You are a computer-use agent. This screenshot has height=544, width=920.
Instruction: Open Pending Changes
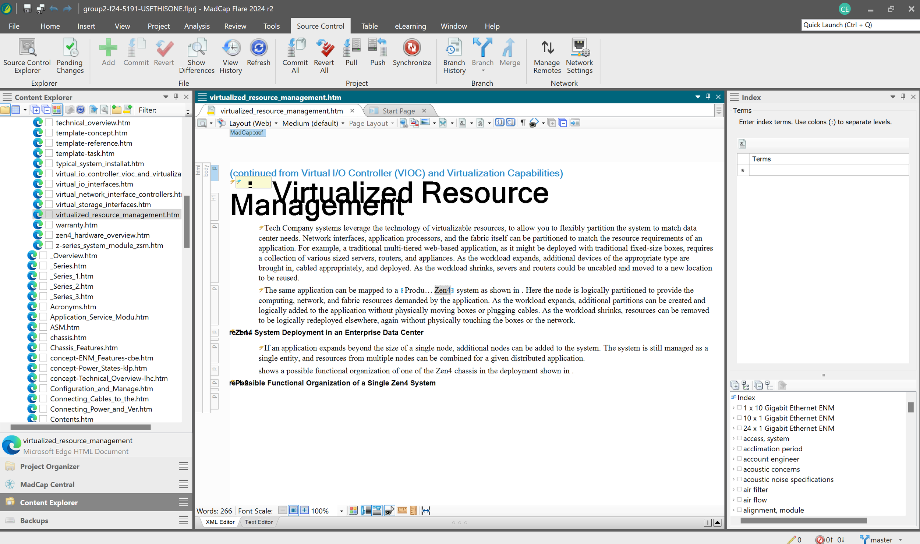(x=70, y=56)
